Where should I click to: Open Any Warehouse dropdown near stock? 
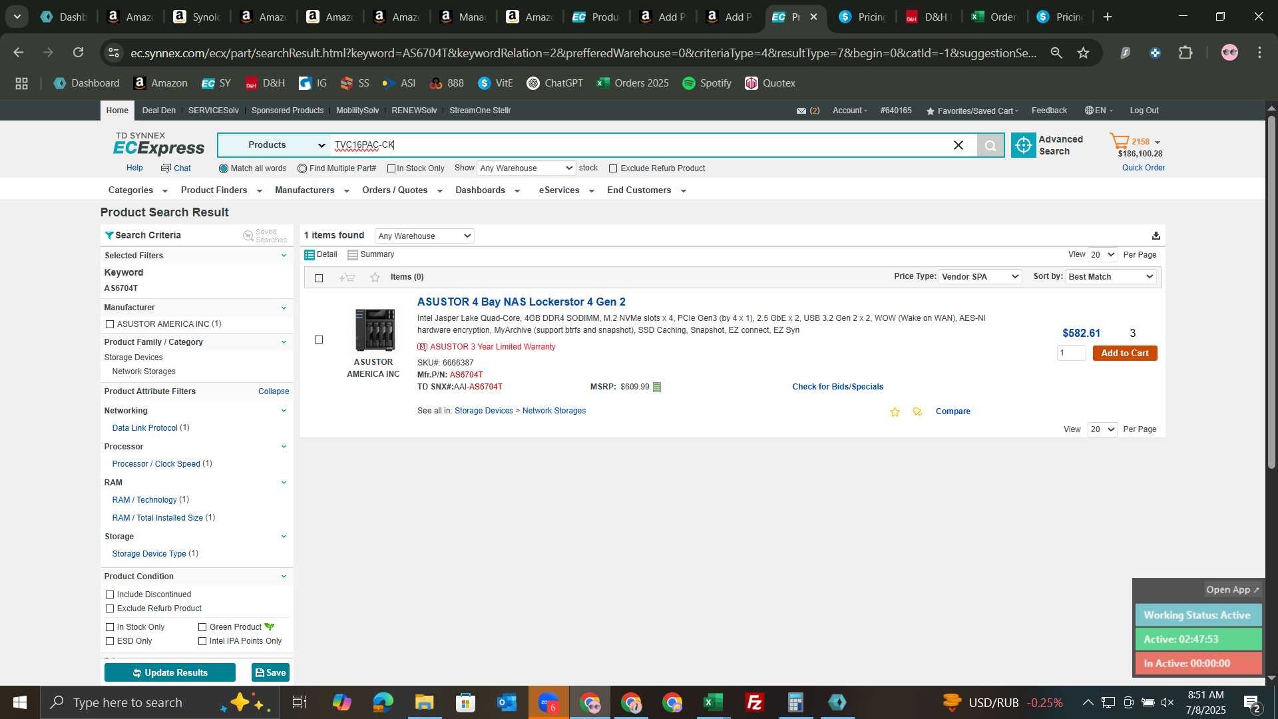coord(526,168)
